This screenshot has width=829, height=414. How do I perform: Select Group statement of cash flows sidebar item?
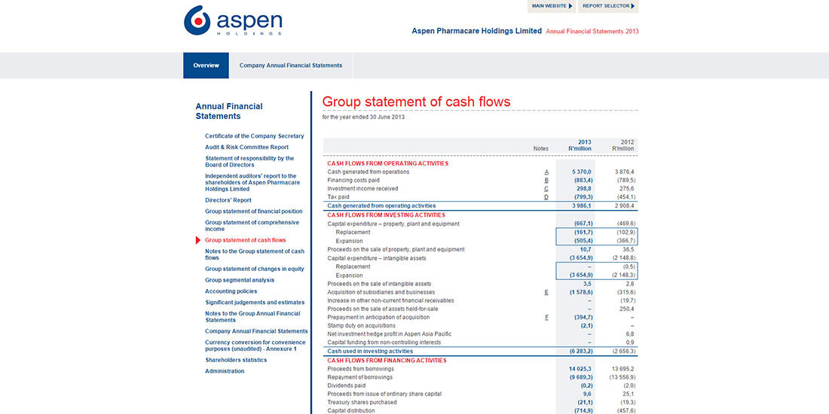pos(246,240)
